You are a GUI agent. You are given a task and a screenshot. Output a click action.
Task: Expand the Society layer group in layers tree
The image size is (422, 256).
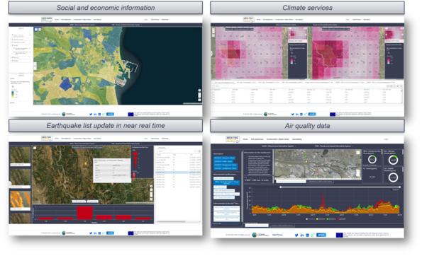tap(11, 45)
